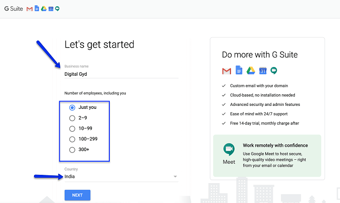This screenshot has height=203, width=340.
Task: Click 'Free 14-day trial, monthly charge after' text
Action: point(265,123)
